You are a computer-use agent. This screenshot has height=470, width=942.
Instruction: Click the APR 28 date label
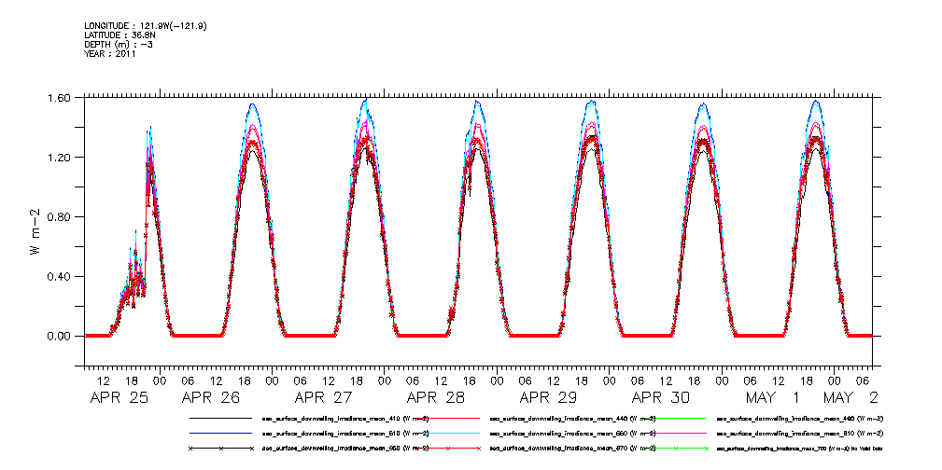[x=436, y=397]
